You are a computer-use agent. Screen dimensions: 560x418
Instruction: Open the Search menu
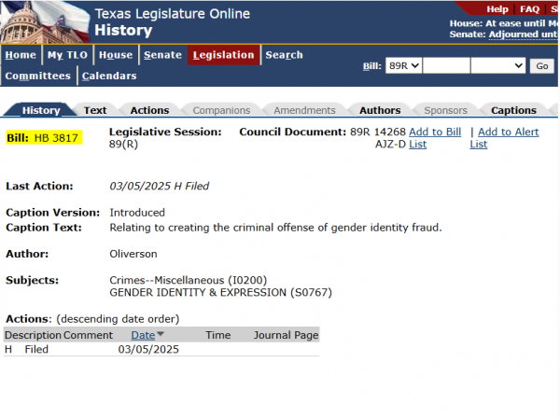[x=284, y=55]
